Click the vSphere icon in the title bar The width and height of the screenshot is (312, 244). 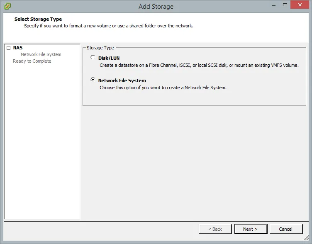click(x=7, y=6)
